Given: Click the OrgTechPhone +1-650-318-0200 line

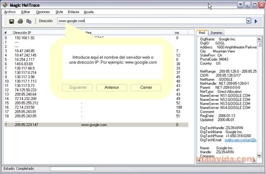Looking at the screenshot, I should [225, 136].
